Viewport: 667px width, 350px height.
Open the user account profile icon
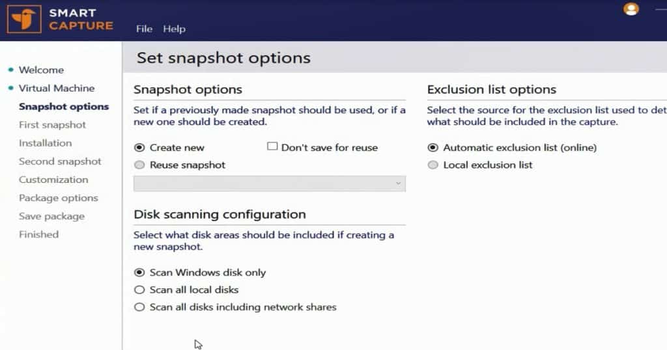point(631,9)
